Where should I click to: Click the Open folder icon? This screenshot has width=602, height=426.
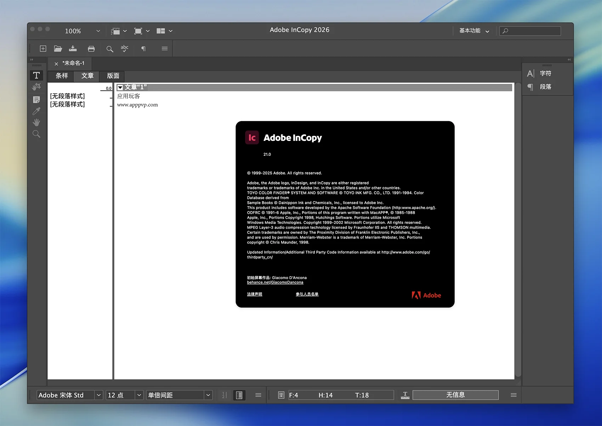58,49
